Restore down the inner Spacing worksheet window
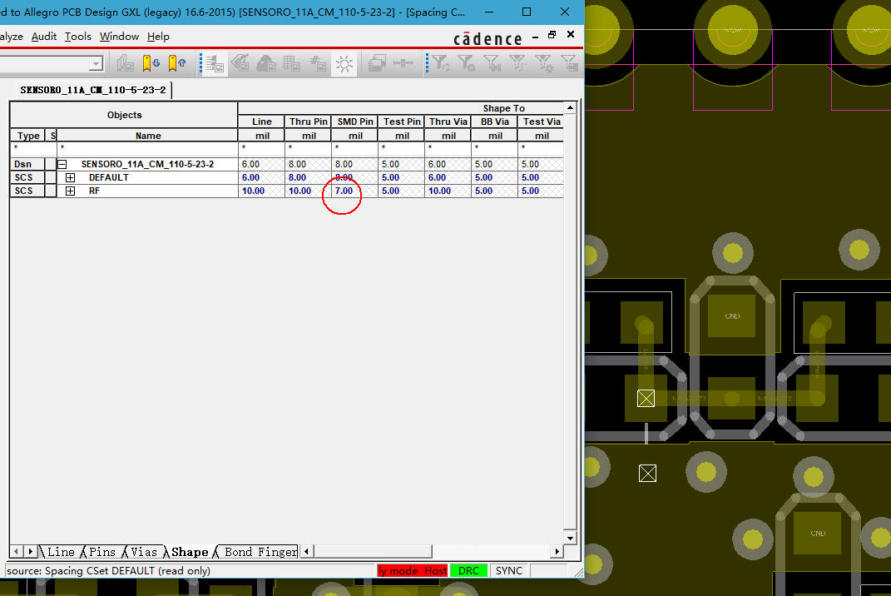891x596 pixels. (x=552, y=35)
